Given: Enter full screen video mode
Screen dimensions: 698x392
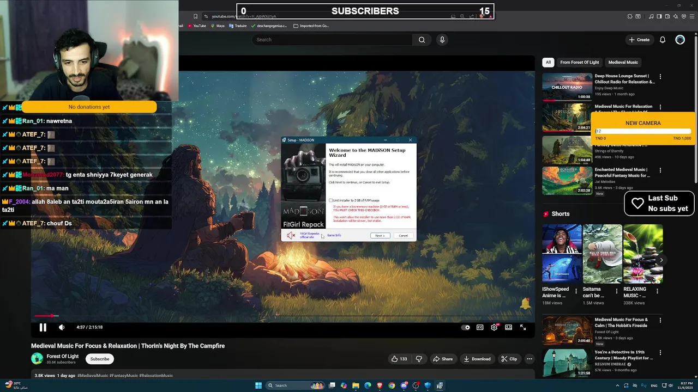Looking at the screenshot, I should click(523, 327).
